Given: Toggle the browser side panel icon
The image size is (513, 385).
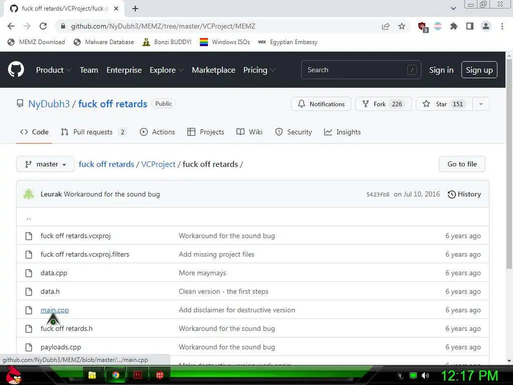Looking at the screenshot, I should click(x=470, y=26).
